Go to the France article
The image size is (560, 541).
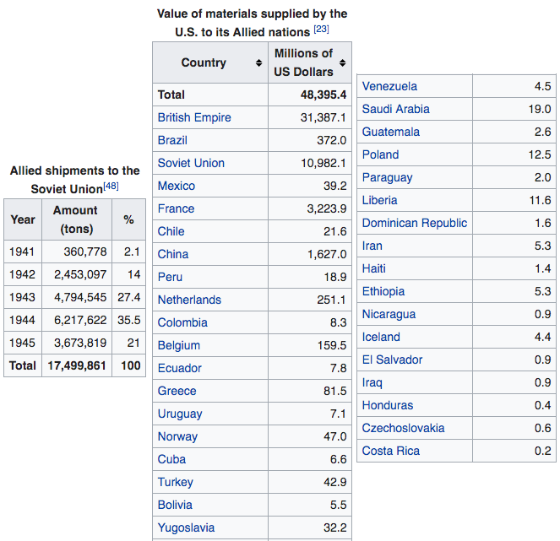pos(176,208)
